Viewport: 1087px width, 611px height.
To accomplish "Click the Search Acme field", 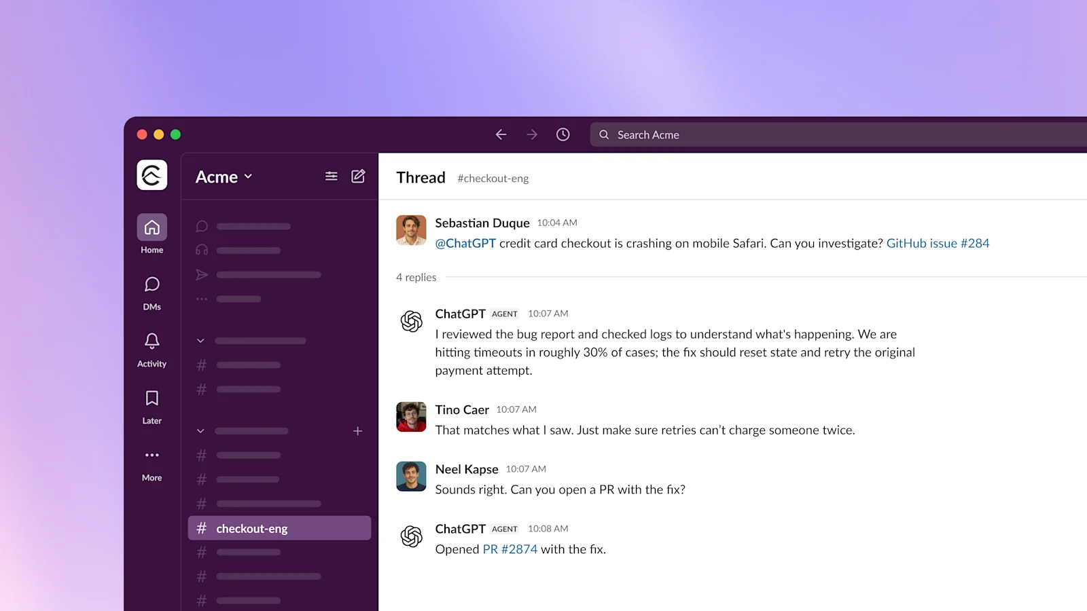I will click(838, 134).
